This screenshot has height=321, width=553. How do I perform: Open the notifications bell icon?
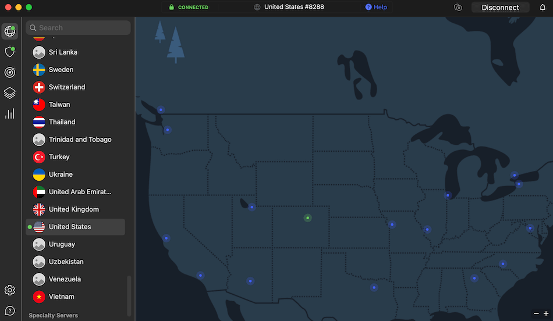pos(543,8)
